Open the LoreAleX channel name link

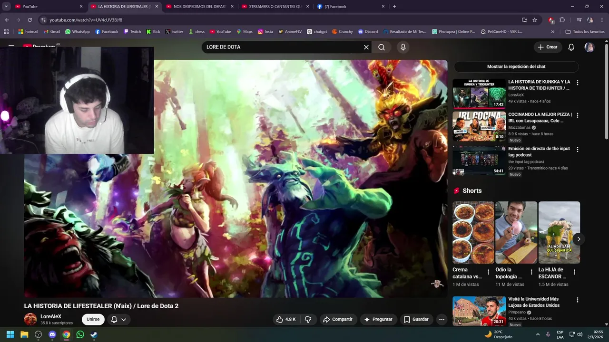51,316
